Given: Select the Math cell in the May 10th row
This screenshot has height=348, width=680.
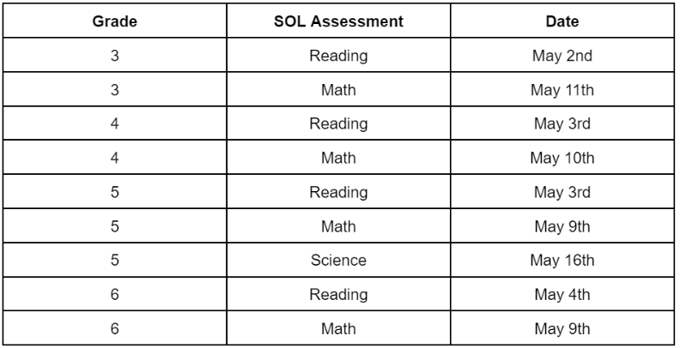Looking at the screenshot, I should pos(338,158).
